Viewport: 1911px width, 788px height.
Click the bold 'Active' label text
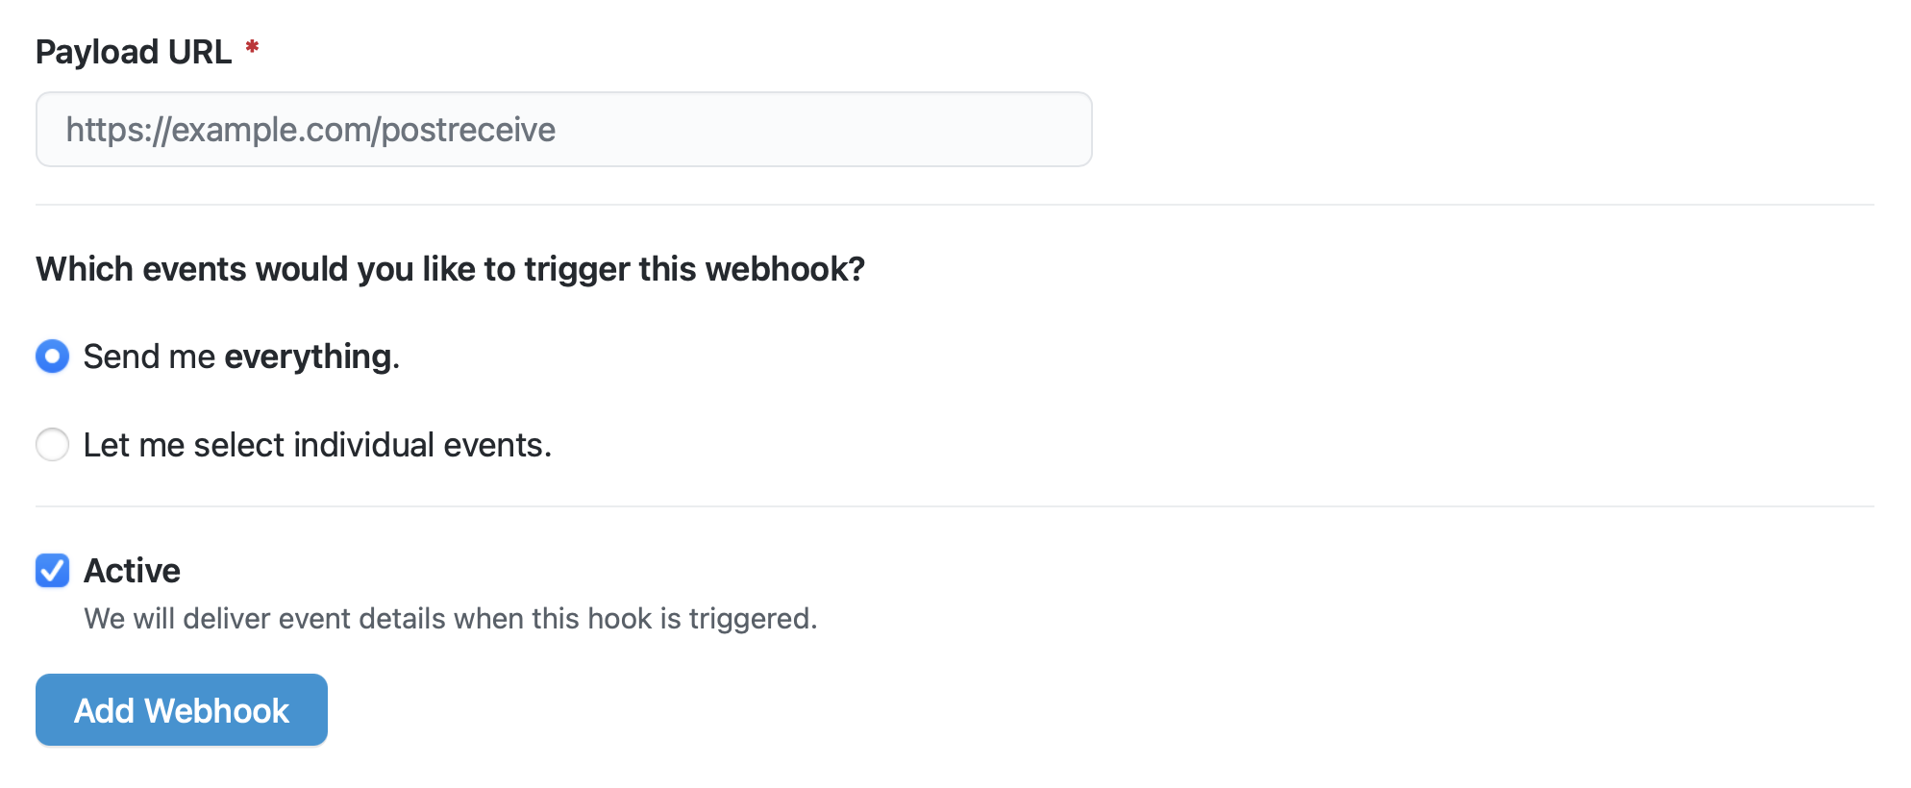[x=132, y=571]
